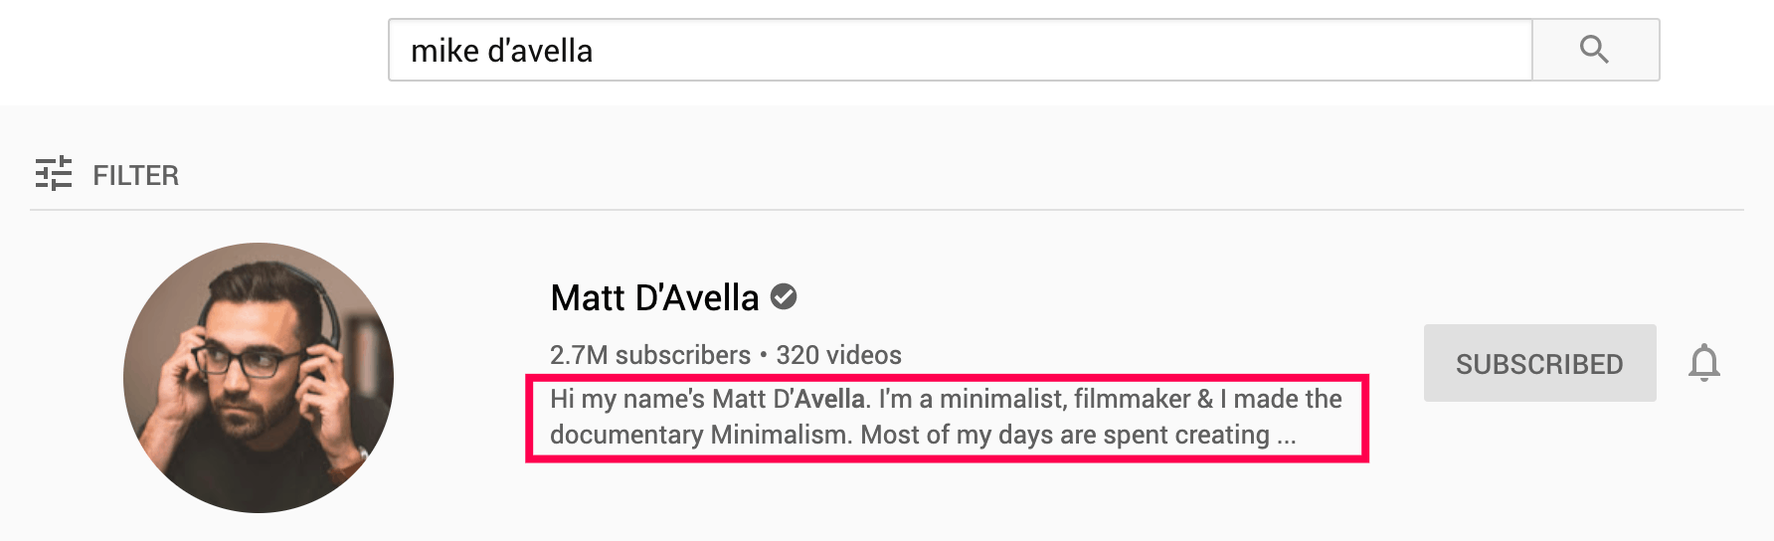Click the verified checkmark badge
The image size is (1774, 541).
pos(784,296)
